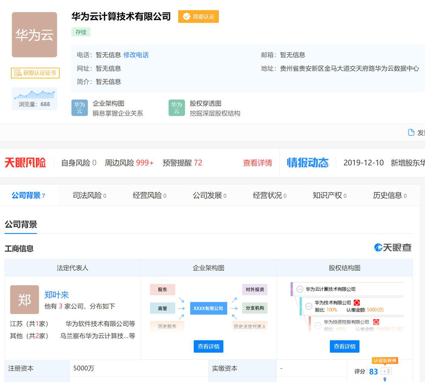Click the 认证后获得 orange badge
Screen dimensions: 425x382
tap(385, 361)
